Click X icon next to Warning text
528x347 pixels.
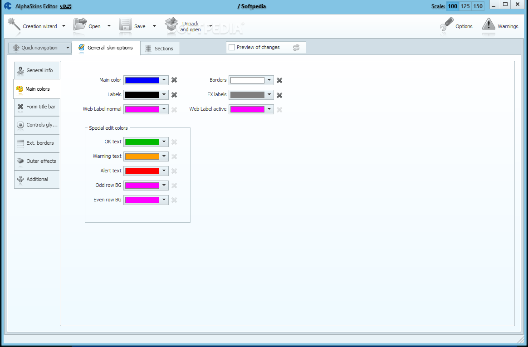click(174, 156)
